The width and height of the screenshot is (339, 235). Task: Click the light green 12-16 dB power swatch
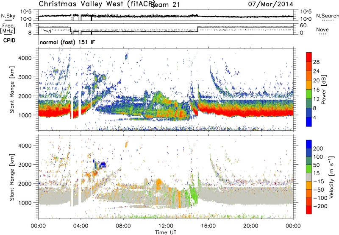pyautogui.click(x=309, y=94)
